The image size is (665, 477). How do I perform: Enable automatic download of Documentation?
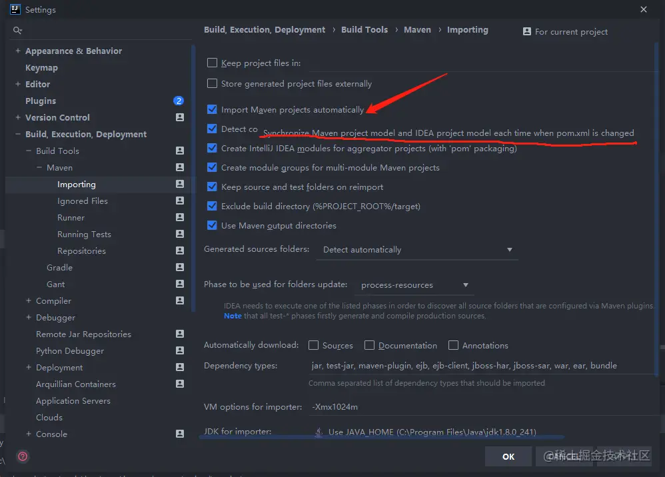369,345
